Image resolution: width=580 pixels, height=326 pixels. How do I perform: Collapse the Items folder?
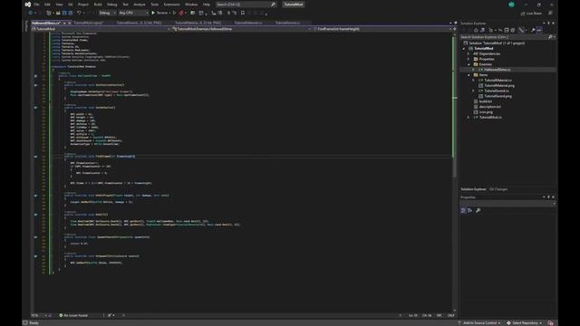[469, 75]
